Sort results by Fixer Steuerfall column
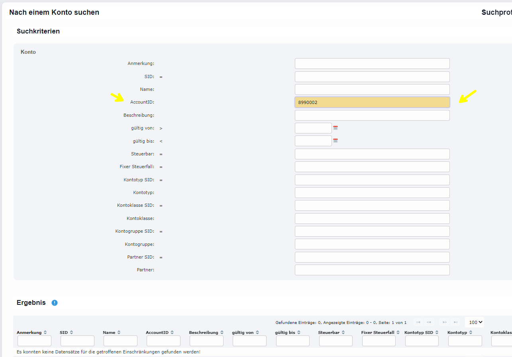512x357 pixels. pyautogui.click(x=398, y=332)
